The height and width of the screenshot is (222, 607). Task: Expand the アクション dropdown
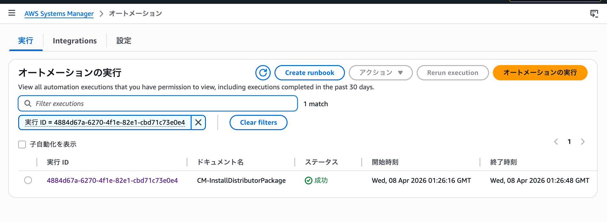[381, 73]
